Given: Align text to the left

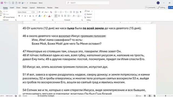Looking at the screenshot, I should tap(56, 16).
